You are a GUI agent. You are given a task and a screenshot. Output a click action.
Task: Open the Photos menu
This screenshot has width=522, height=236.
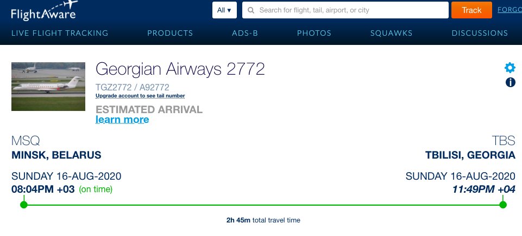pyautogui.click(x=314, y=33)
